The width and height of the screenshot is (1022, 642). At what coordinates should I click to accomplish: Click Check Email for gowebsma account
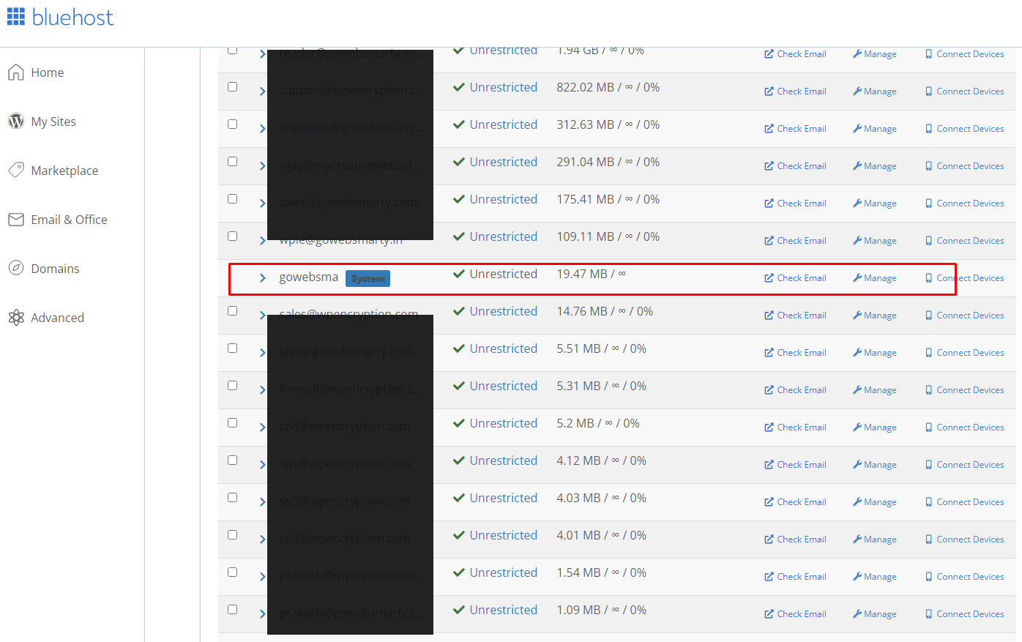click(795, 278)
